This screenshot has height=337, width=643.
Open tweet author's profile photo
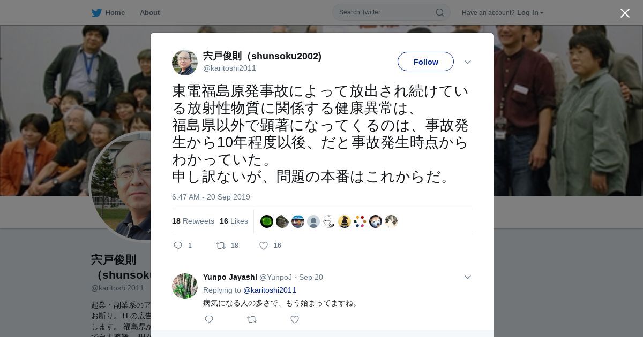(x=185, y=63)
